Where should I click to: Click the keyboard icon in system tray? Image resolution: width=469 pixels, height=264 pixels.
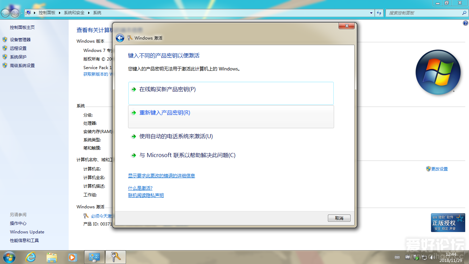pyautogui.click(x=397, y=257)
